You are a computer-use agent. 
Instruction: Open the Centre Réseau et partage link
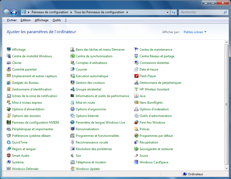coord(157,56)
